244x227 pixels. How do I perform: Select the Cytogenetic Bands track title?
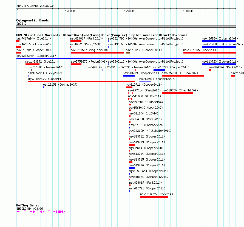click(33, 20)
